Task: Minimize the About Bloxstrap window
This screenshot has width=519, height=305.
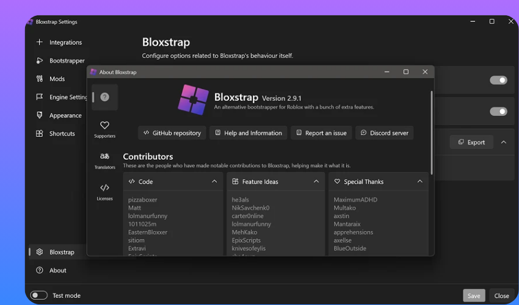Action: pos(387,72)
